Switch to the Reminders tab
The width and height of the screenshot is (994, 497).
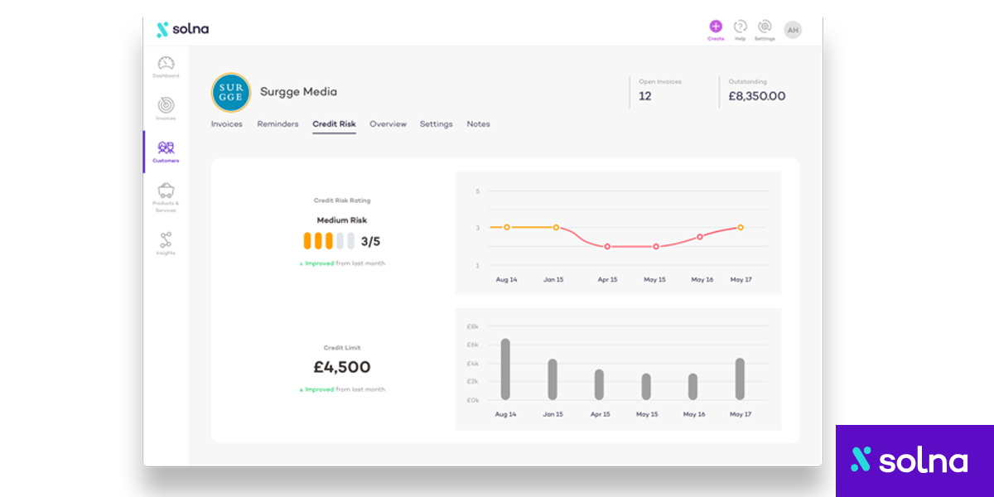click(x=277, y=124)
